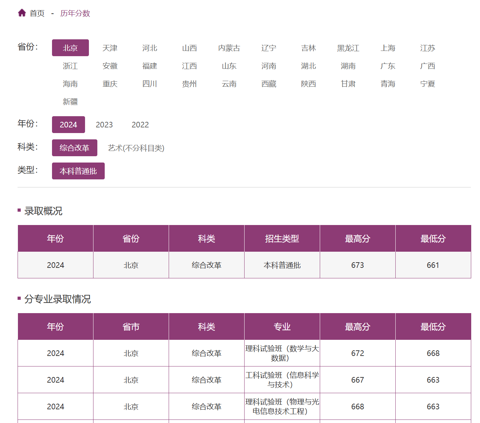Click 专业 column header in major table

(x=282, y=327)
